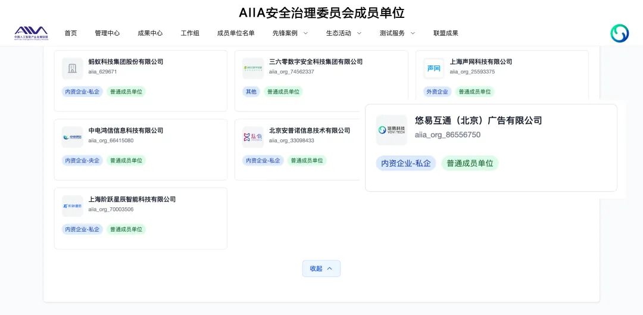This screenshot has width=643, height=315.
Task: Click 普通成员单位 tag on 北京安普诺 card
Action: pyautogui.click(x=307, y=160)
